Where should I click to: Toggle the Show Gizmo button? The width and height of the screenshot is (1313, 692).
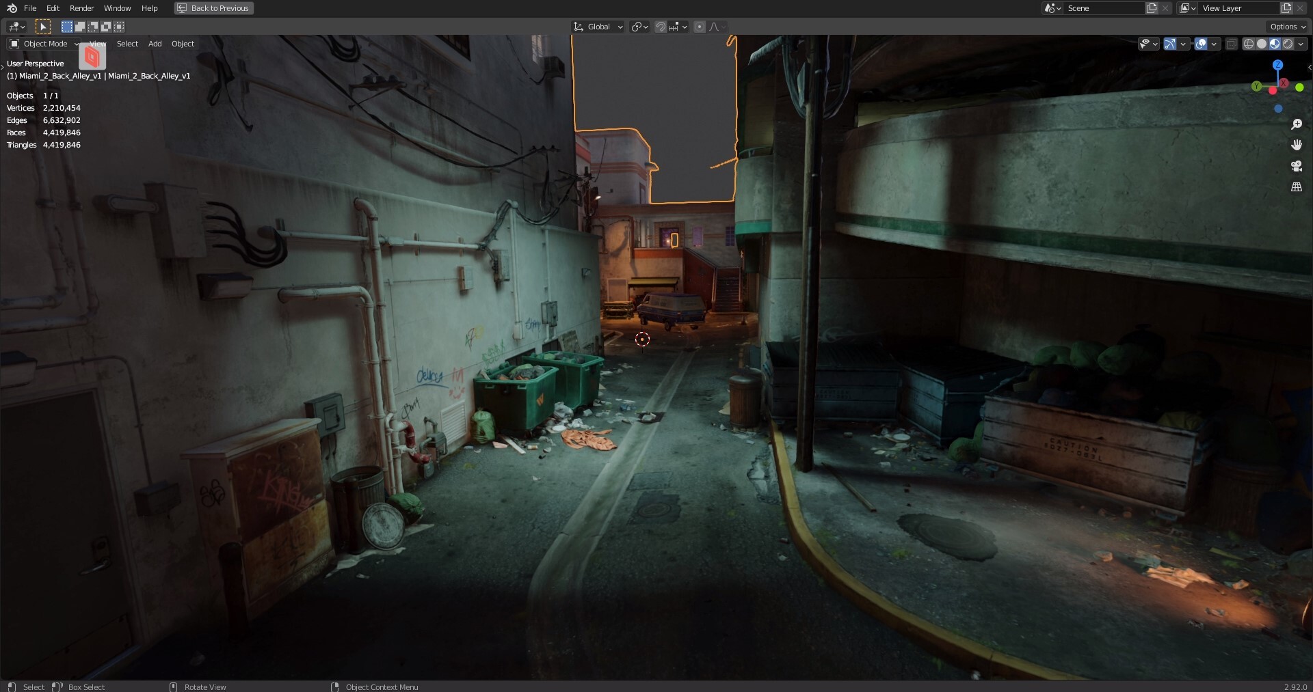(1170, 43)
